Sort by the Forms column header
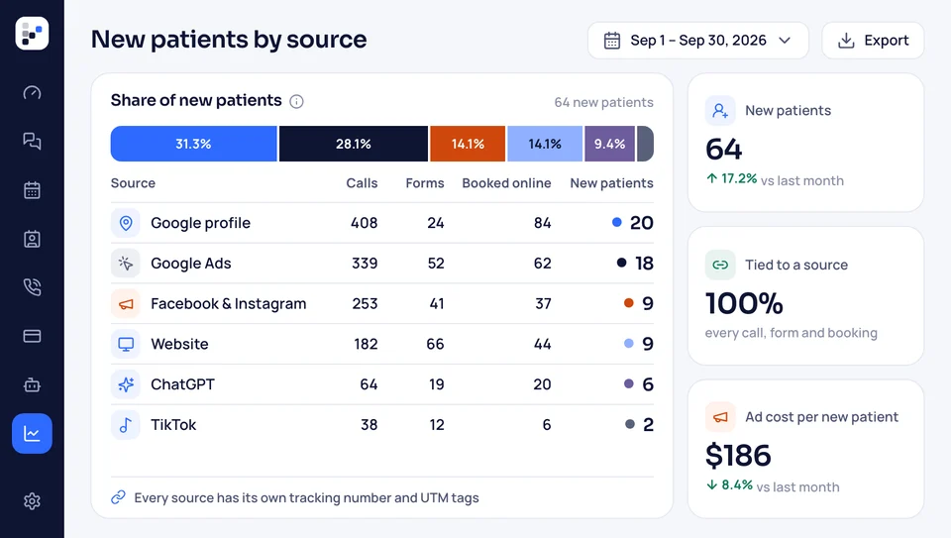951x538 pixels. (425, 183)
